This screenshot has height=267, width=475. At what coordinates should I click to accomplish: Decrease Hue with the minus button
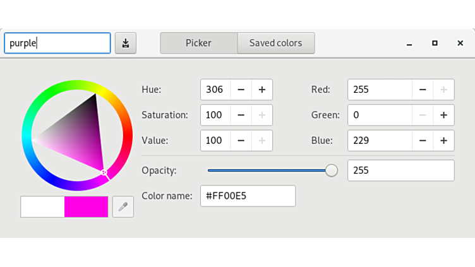click(x=241, y=90)
